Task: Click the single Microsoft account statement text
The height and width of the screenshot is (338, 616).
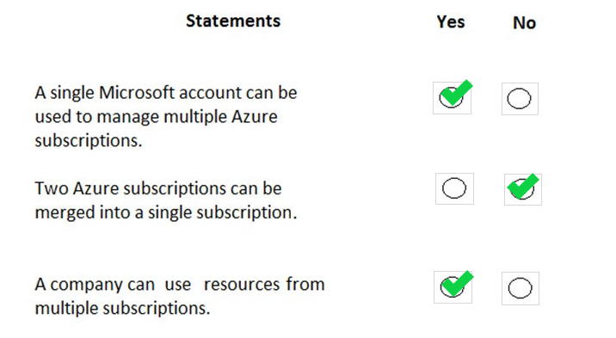Action: coord(166,117)
